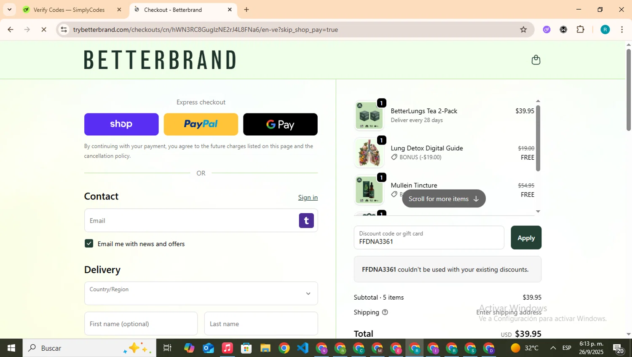Screen dimensions: 632x357
Task: Open the tab search dropdown arrow
Action: coord(9,9)
